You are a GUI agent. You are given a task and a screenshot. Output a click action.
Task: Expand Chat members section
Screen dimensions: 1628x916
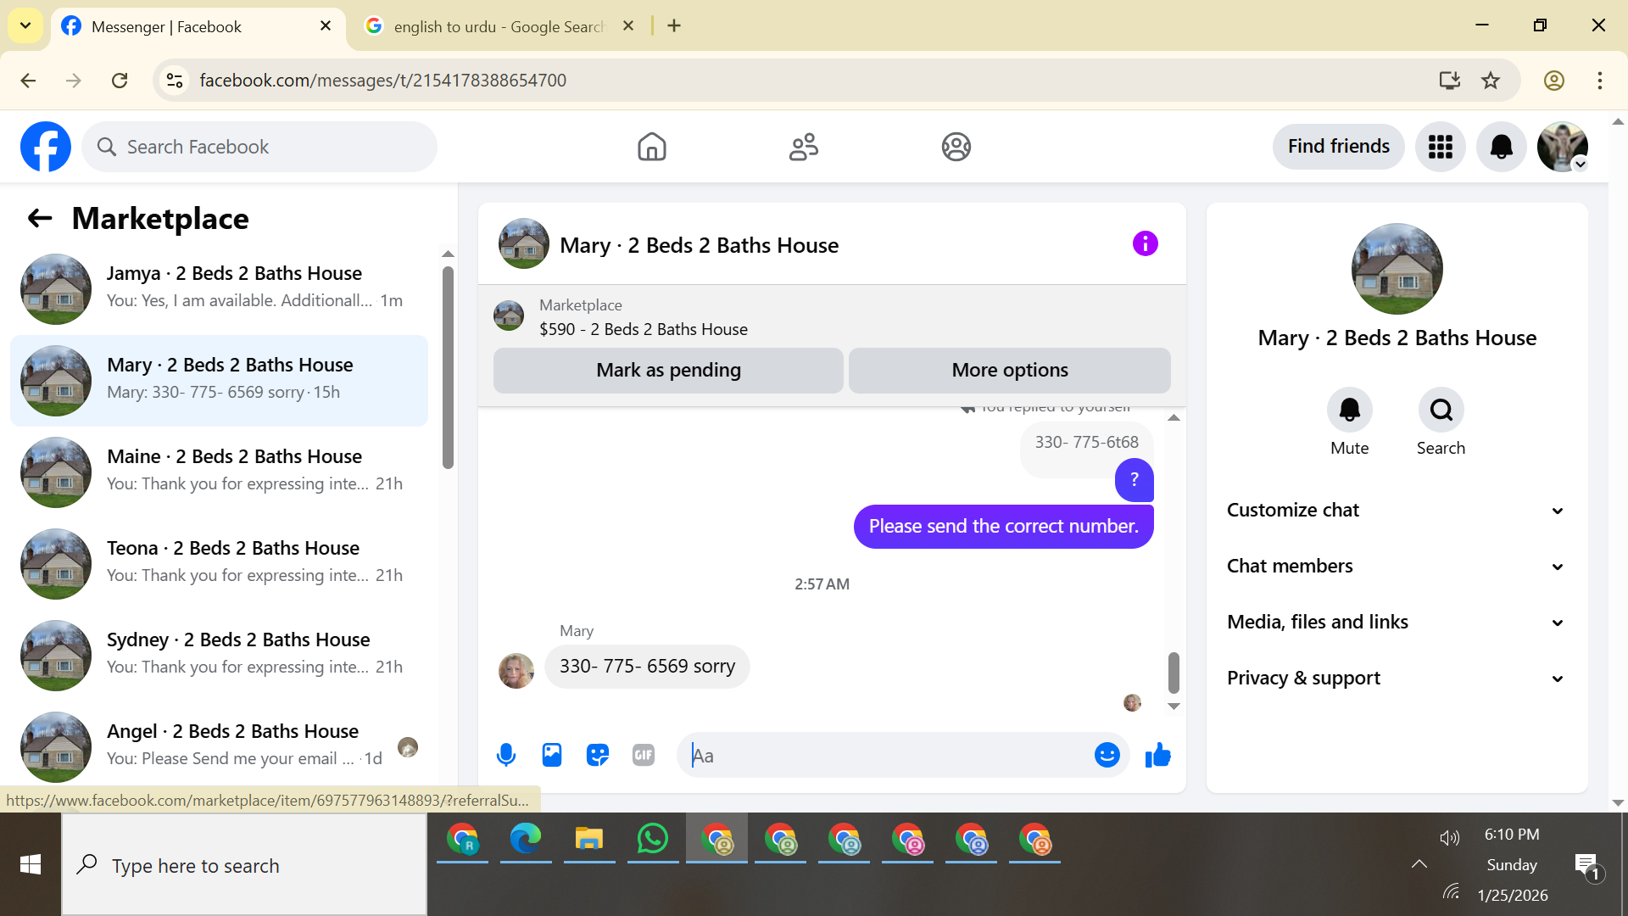click(1397, 567)
